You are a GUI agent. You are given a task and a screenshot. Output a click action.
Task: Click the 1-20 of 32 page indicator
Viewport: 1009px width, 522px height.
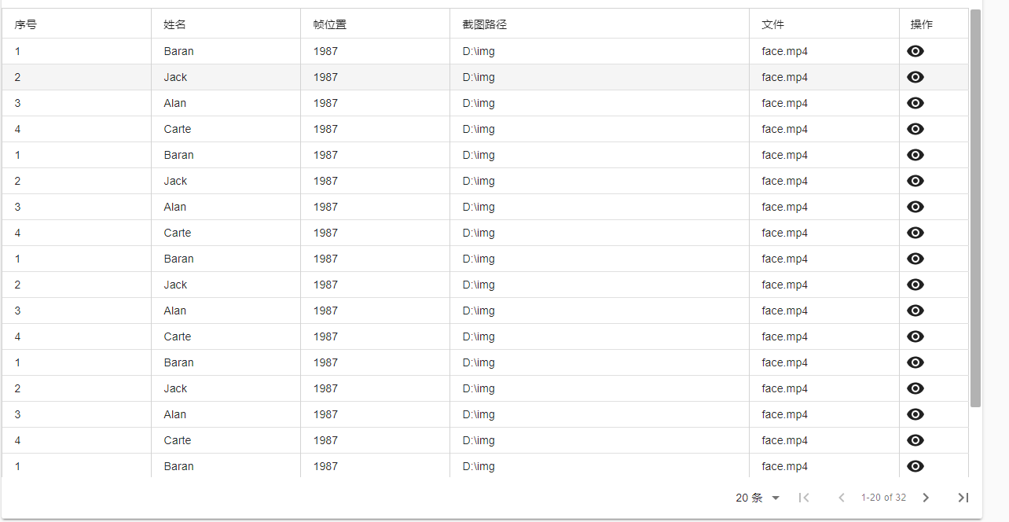point(884,498)
